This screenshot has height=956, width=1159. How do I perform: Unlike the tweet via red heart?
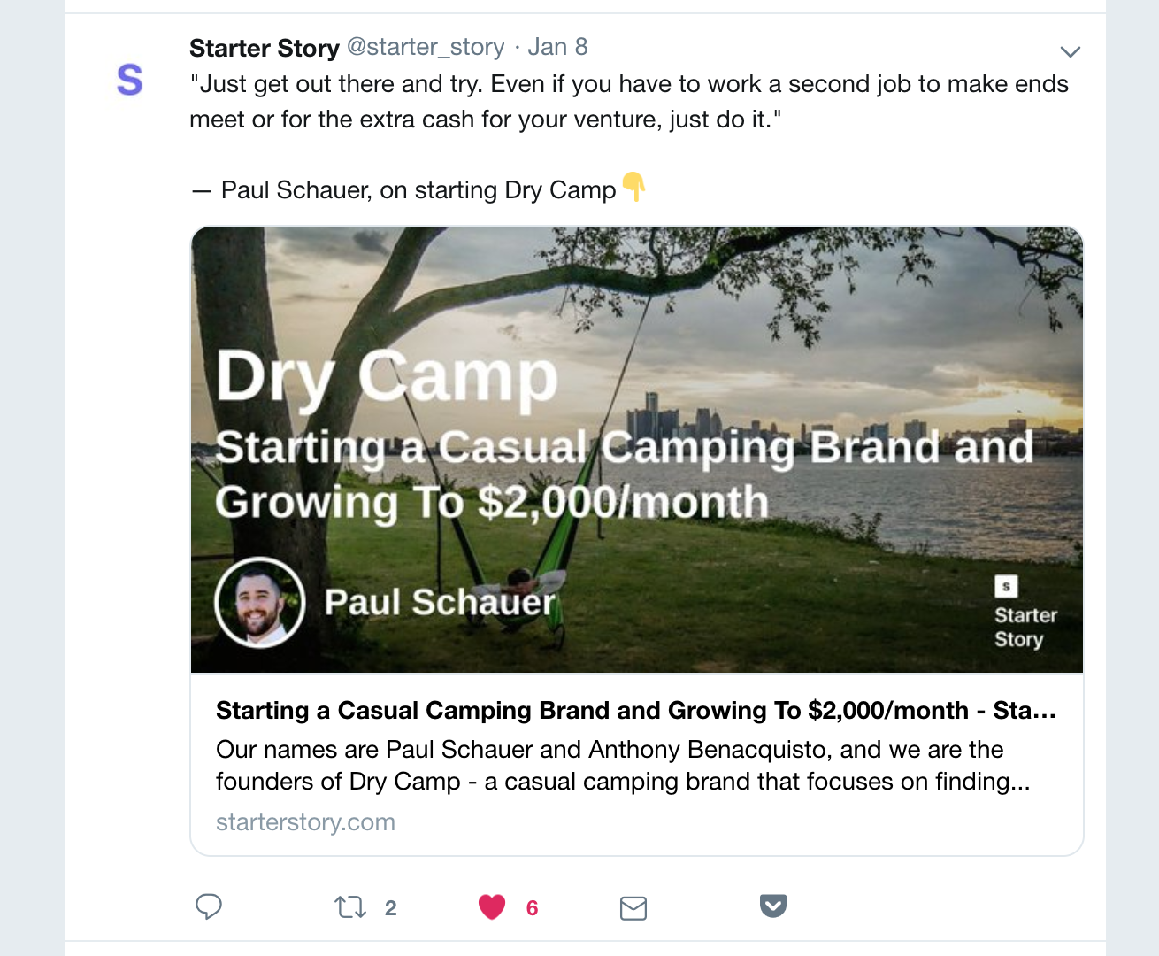pos(492,906)
